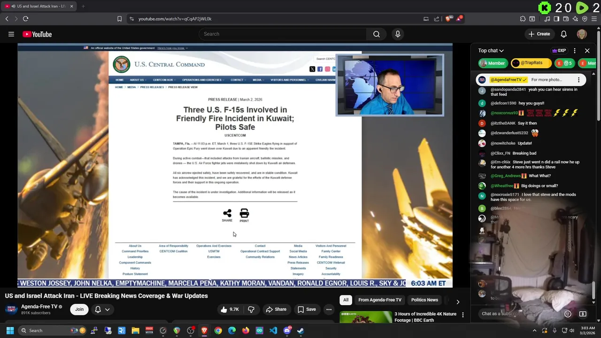Open Super Chat purchase icon in chat
Screen dimensions: 601x338
[x=583, y=314]
